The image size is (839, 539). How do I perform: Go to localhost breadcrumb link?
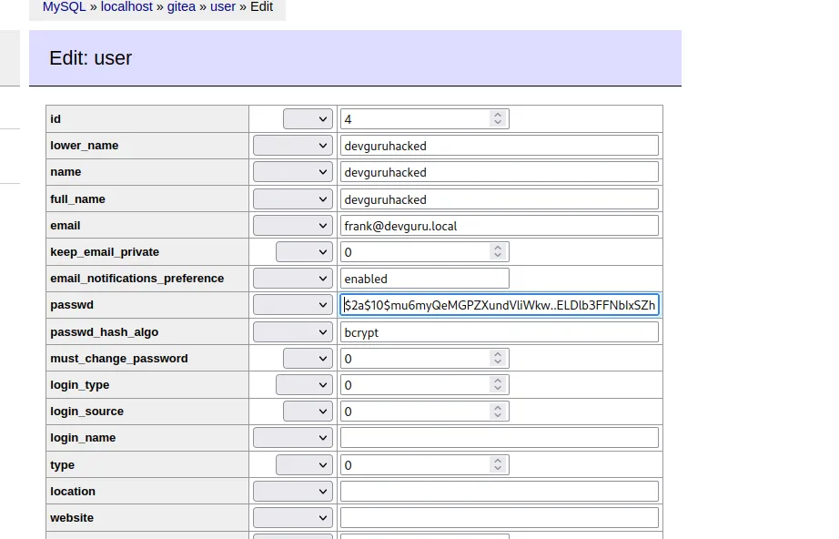pos(127,6)
